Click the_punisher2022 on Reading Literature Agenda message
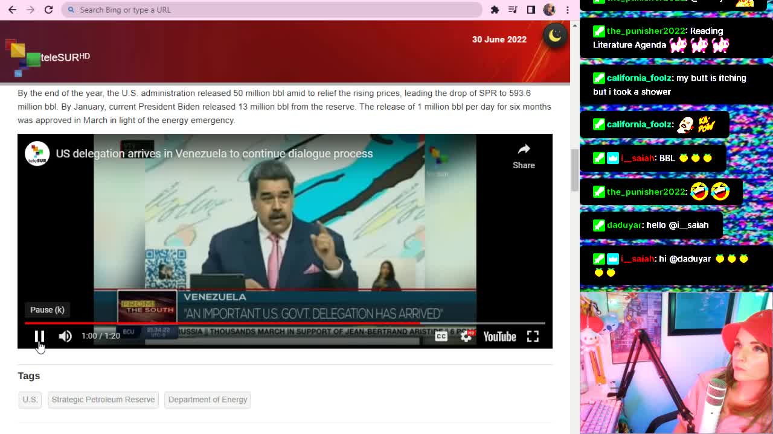Viewport: 773px width, 434px height. (x=646, y=31)
